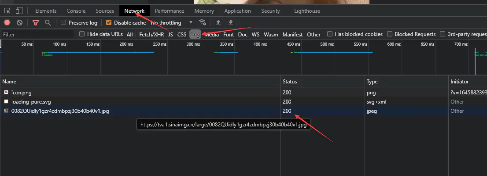This screenshot has height=176, width=487.
Task: Open the network search magnifier
Action: tap(48, 22)
